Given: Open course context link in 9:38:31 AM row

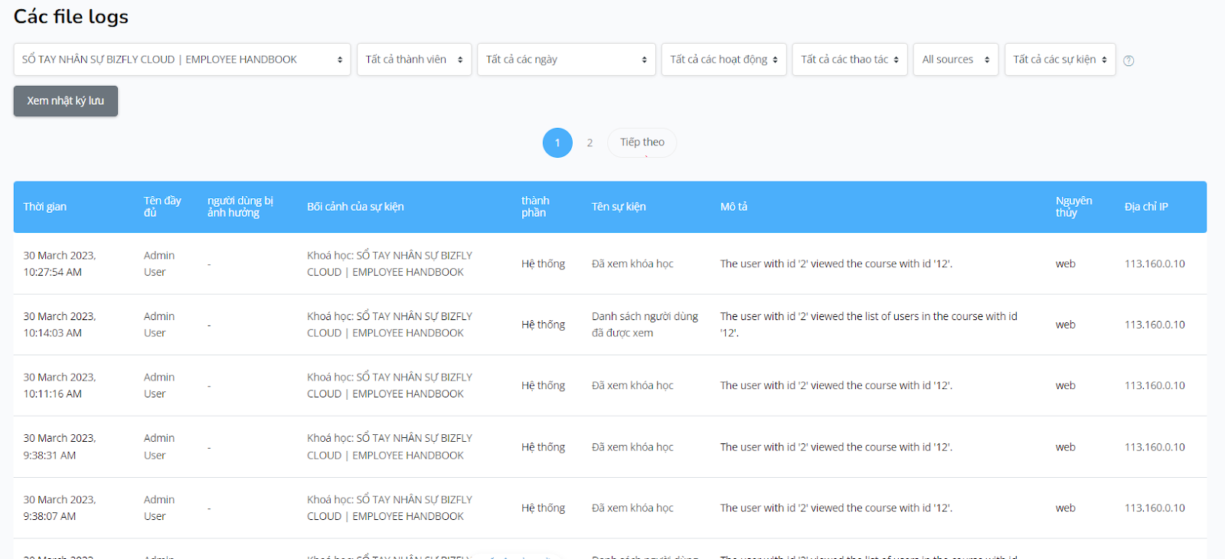Looking at the screenshot, I should point(390,446).
